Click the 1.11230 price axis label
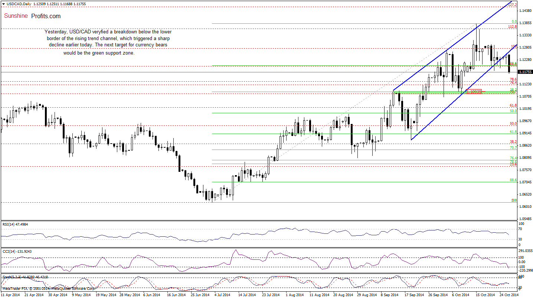The image size is (533, 298). point(525,84)
